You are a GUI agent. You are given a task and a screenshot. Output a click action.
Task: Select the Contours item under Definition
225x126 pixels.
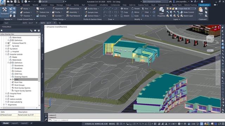pos(18,71)
